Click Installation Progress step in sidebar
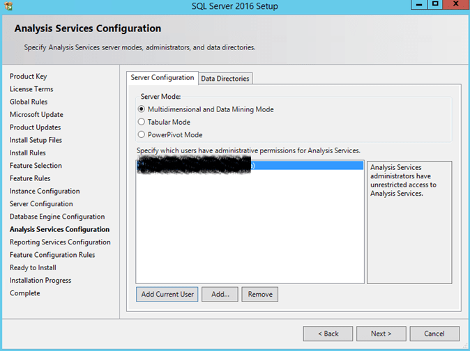The height and width of the screenshot is (351, 470). point(40,281)
